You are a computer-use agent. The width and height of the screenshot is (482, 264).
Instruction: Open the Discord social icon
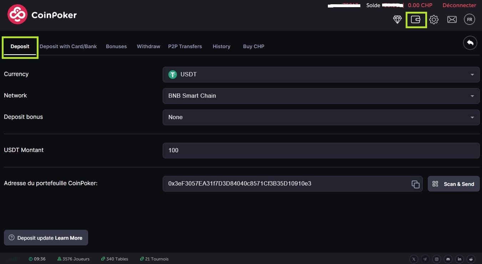coord(448,259)
